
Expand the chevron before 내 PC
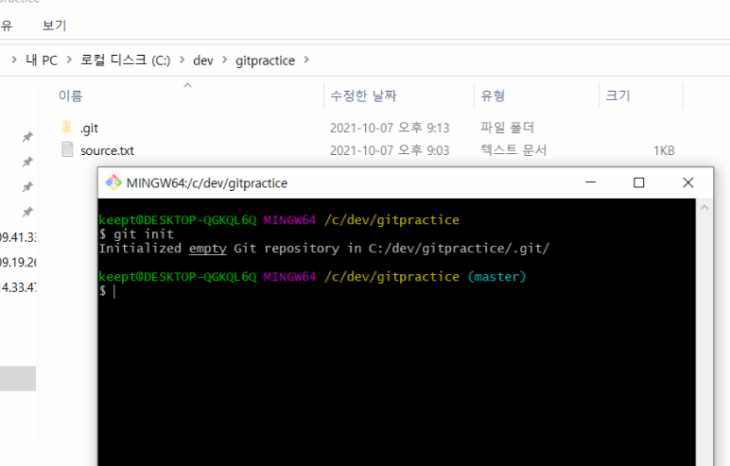coord(14,60)
